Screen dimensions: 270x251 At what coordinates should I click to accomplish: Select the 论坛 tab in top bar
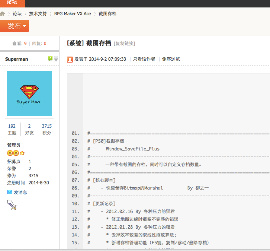(12, 3)
